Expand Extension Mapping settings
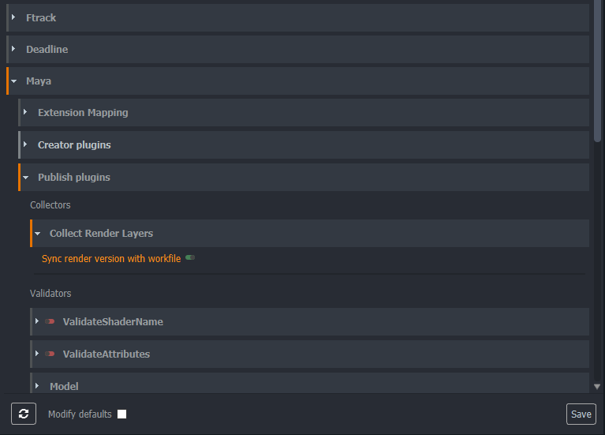605x435 pixels. tap(25, 112)
